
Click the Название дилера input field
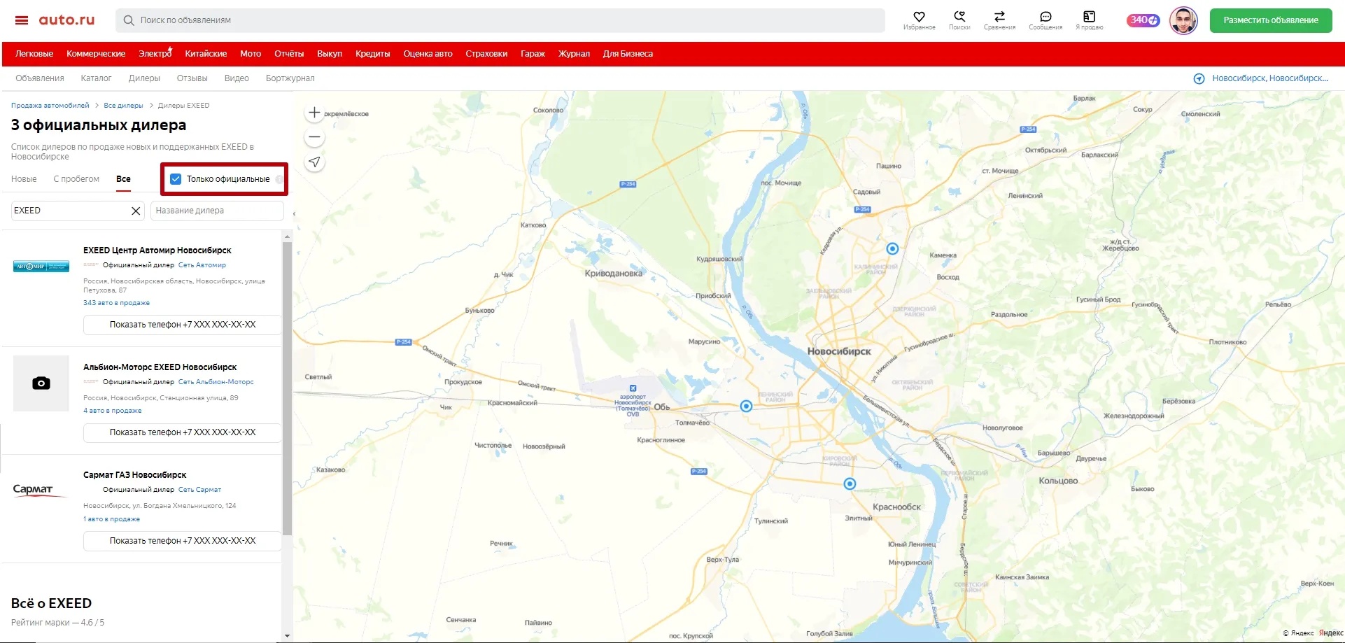[x=217, y=211]
